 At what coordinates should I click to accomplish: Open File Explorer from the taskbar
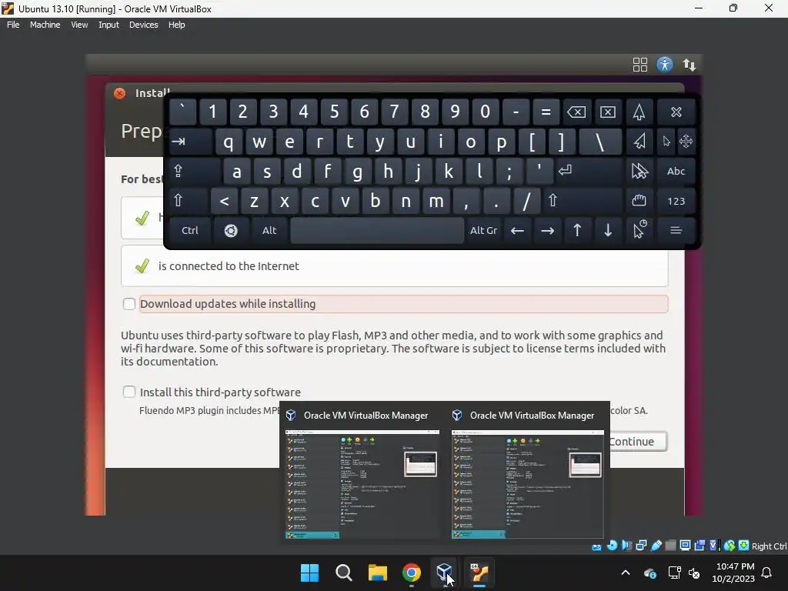[377, 573]
